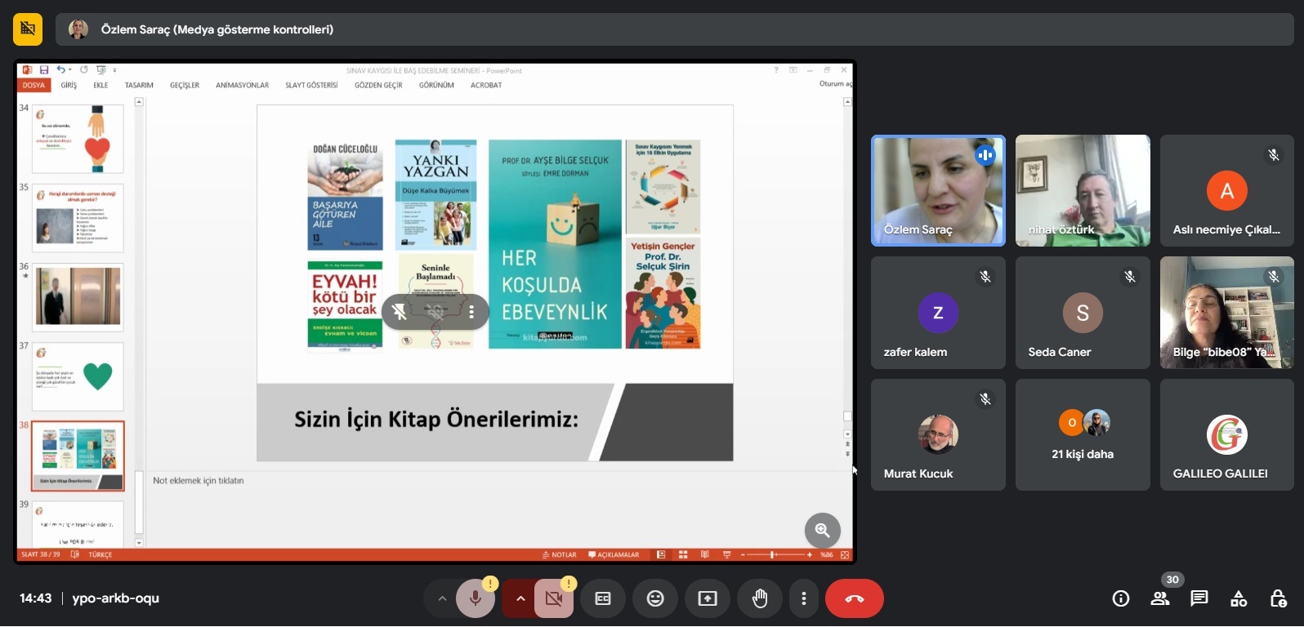Toggle closed captions

[603, 598]
